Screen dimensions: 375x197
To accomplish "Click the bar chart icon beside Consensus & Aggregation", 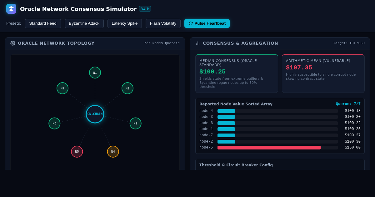I will [198, 43].
